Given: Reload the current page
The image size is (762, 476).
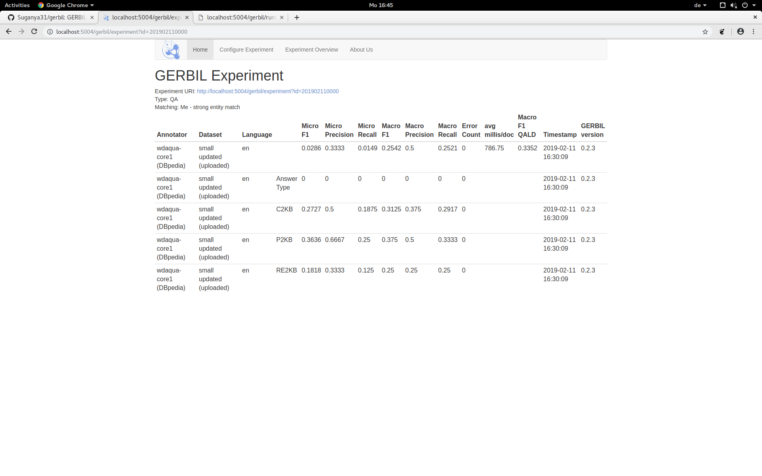Looking at the screenshot, I should point(34,32).
